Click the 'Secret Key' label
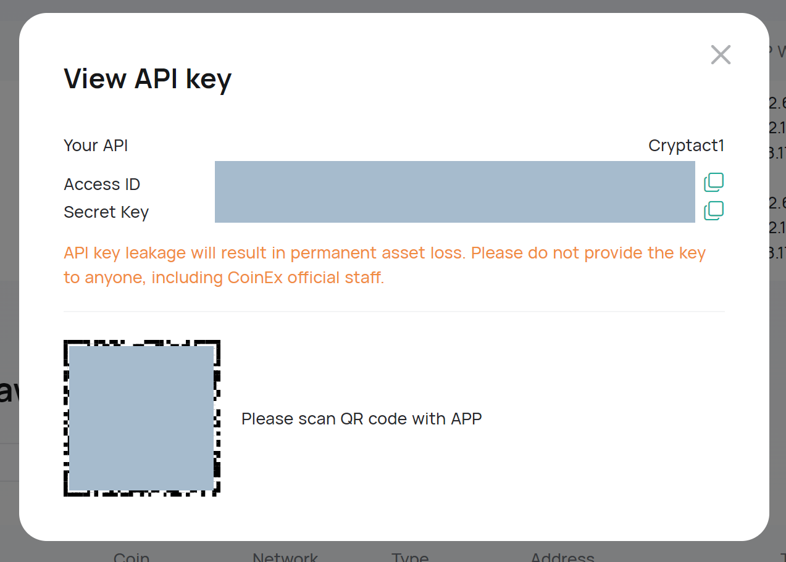The width and height of the screenshot is (786, 562). tap(106, 212)
